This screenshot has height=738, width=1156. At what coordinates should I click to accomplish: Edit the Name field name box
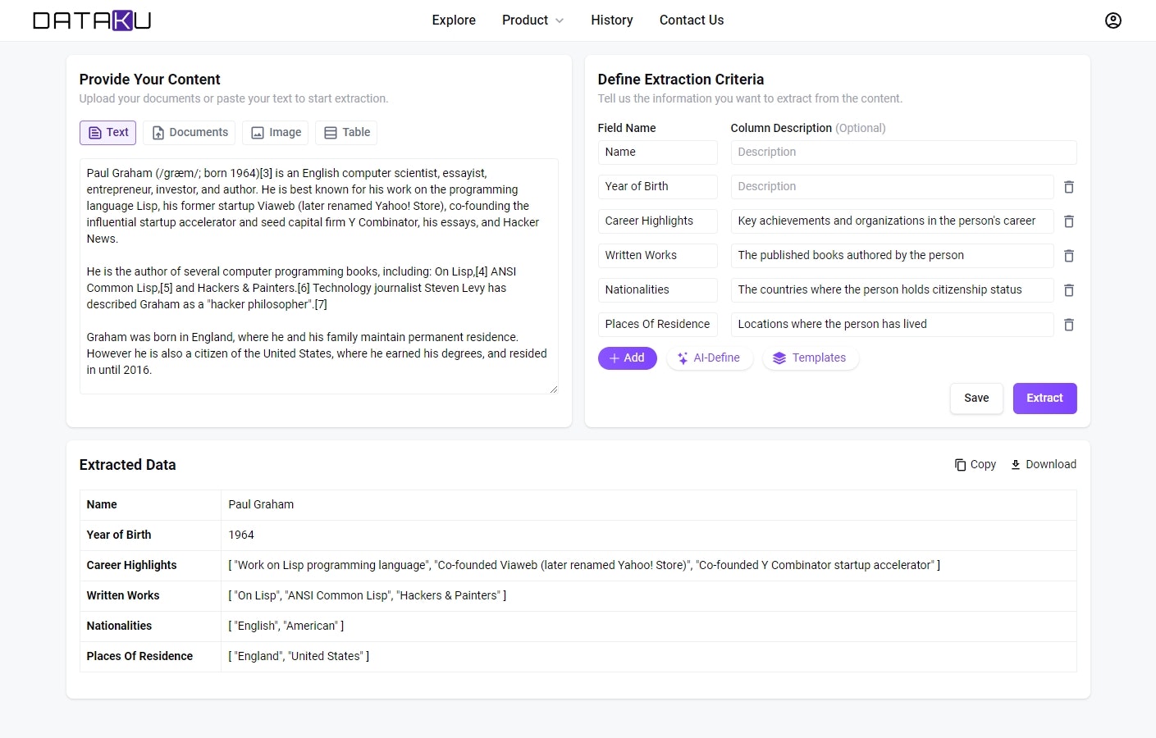(x=657, y=153)
